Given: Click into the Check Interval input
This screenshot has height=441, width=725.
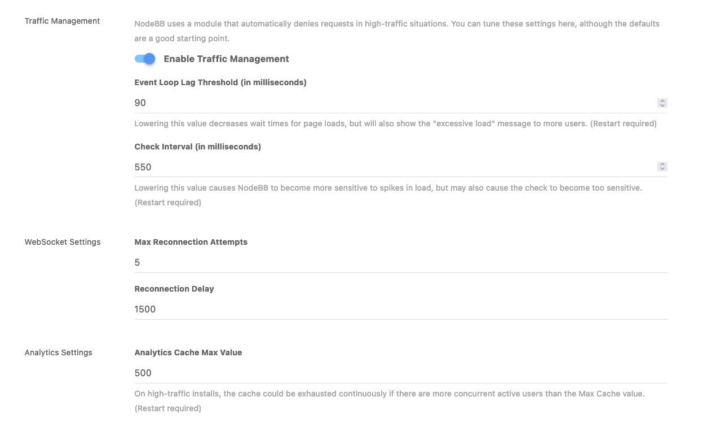Looking at the screenshot, I should tap(395, 167).
